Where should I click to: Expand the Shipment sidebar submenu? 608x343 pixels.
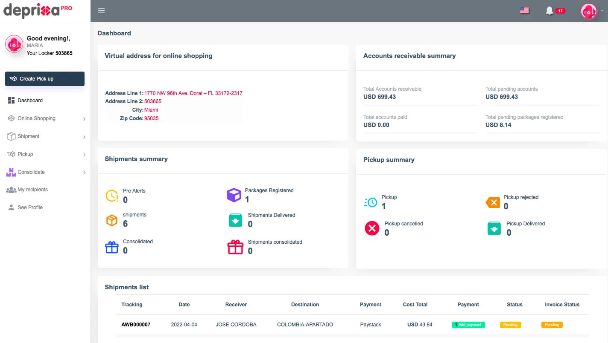coord(46,136)
